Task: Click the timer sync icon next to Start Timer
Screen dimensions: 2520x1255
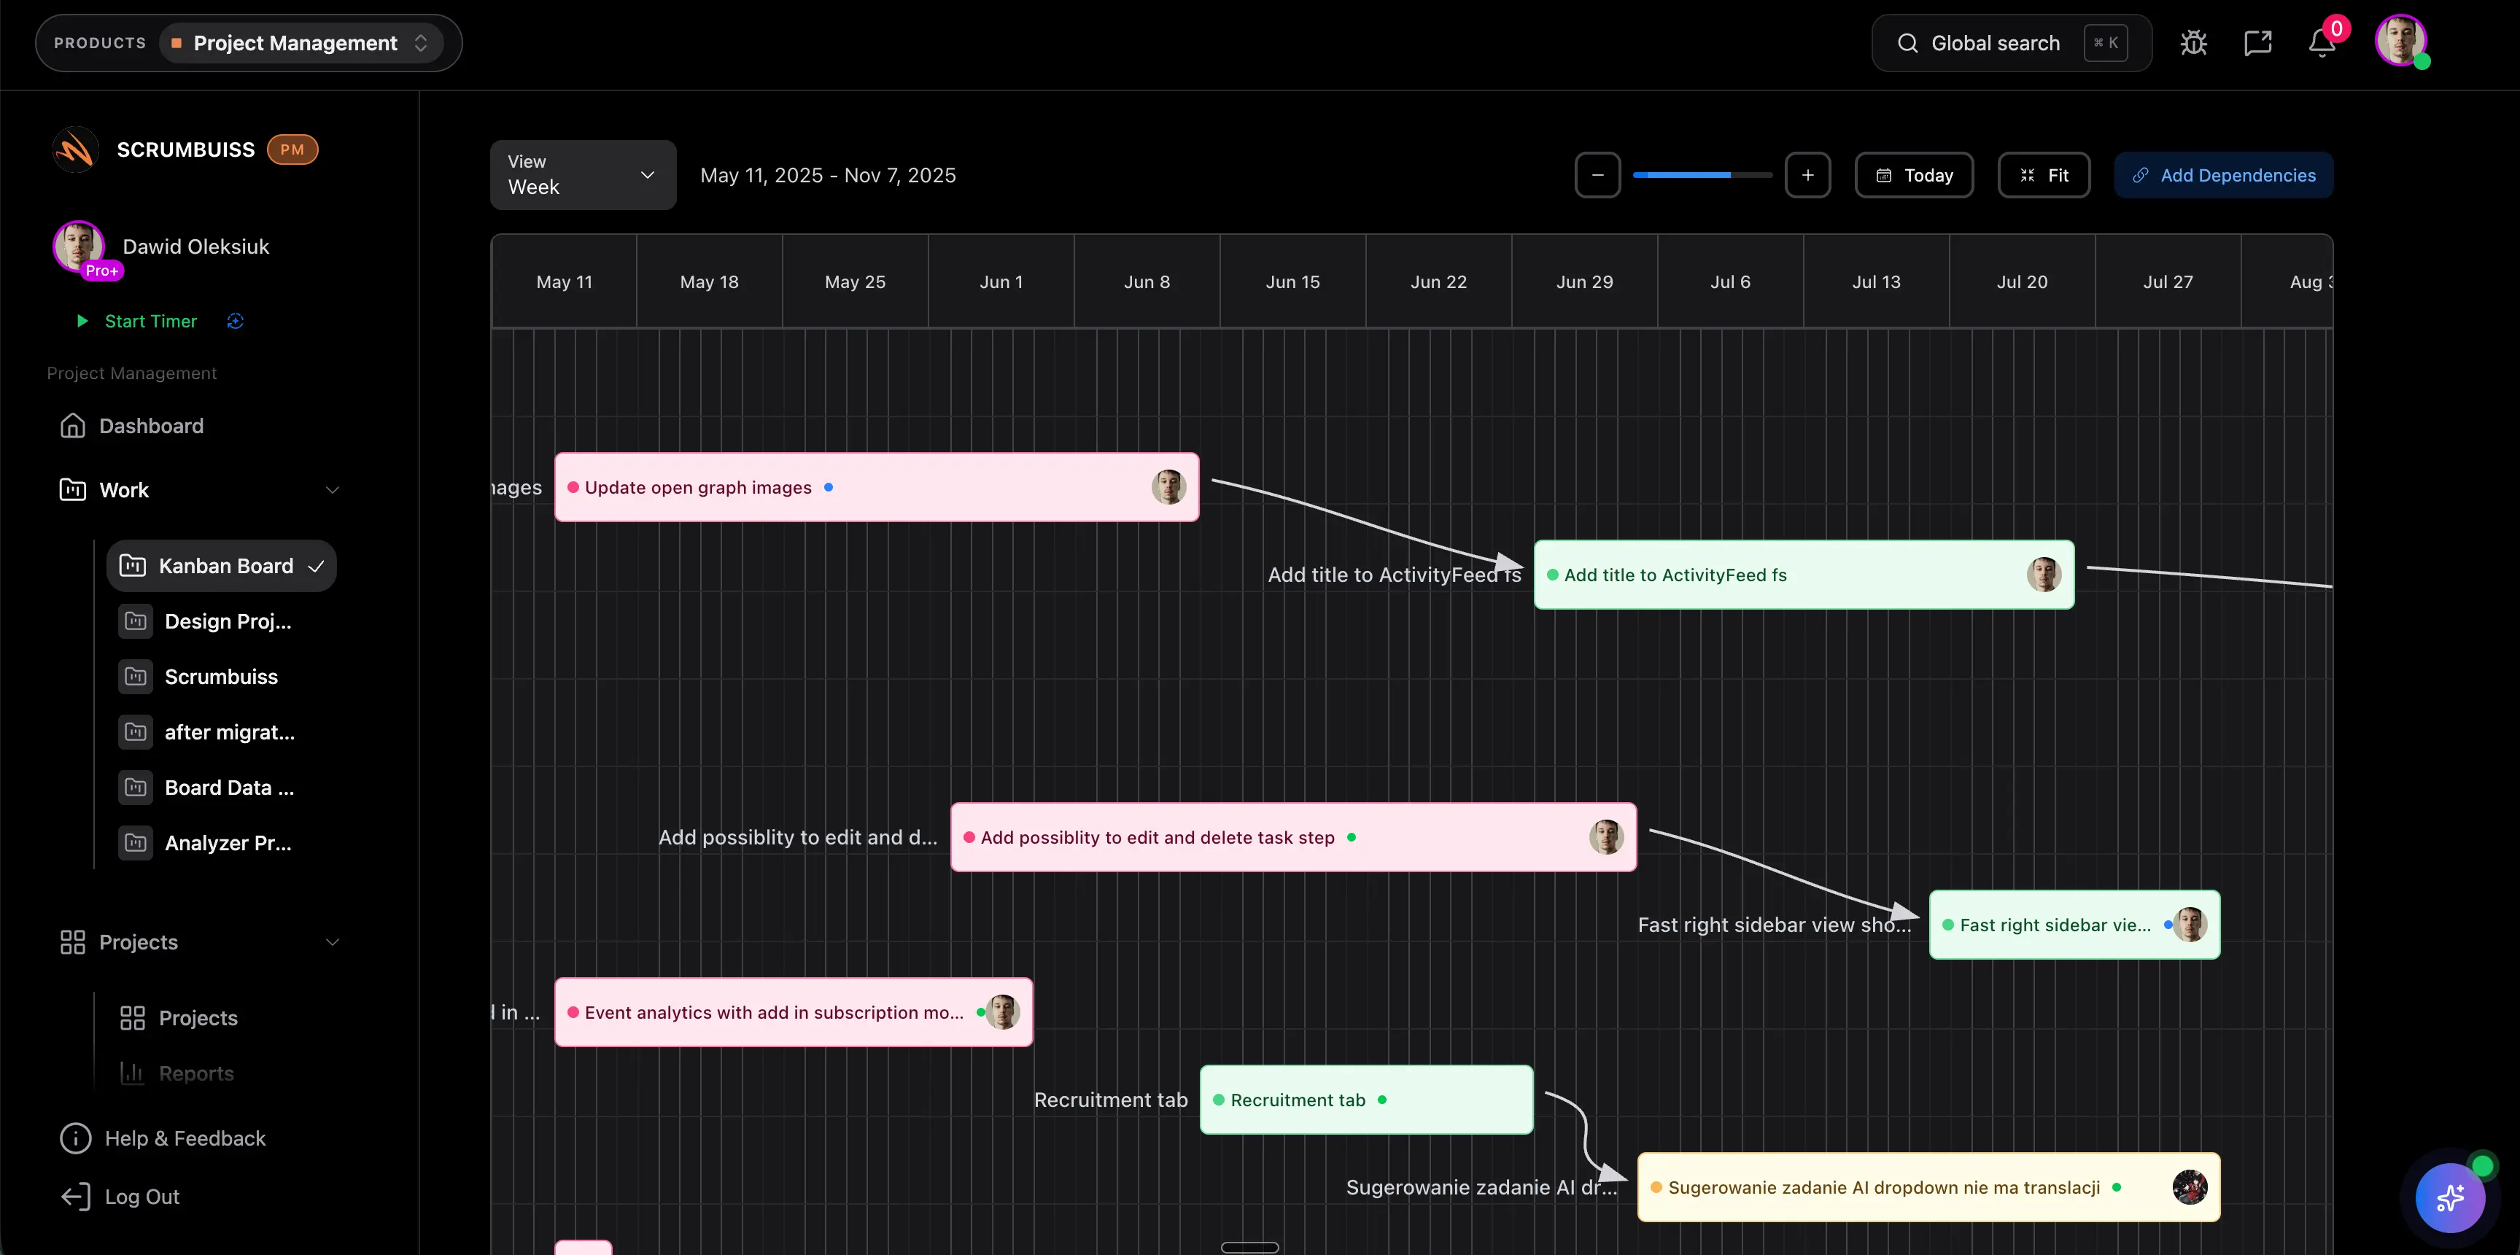Action: coord(235,321)
